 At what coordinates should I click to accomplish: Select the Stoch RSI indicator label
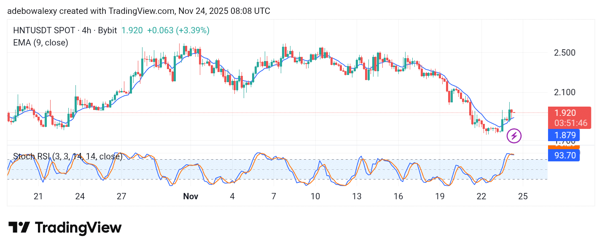point(67,157)
